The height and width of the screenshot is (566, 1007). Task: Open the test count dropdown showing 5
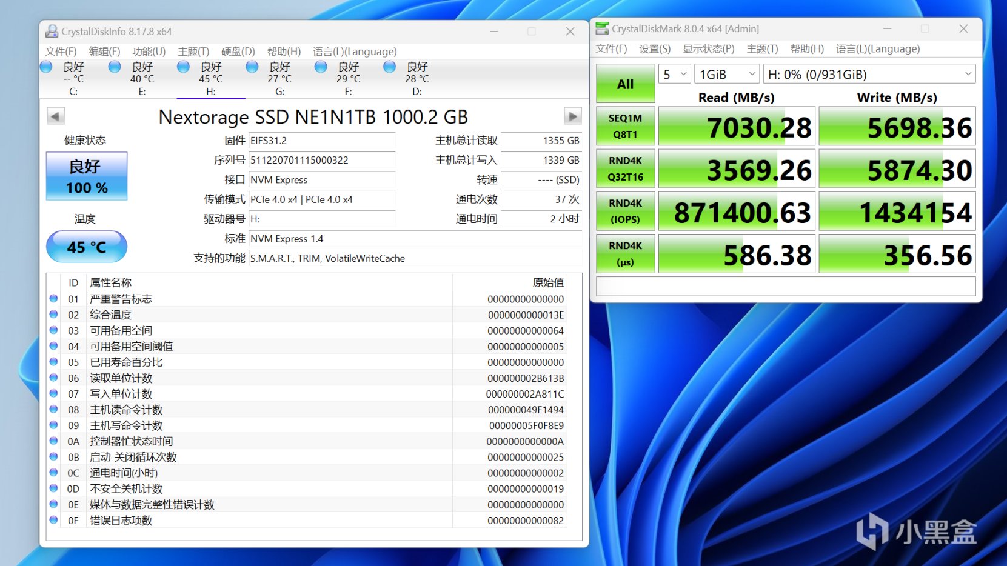click(x=675, y=75)
